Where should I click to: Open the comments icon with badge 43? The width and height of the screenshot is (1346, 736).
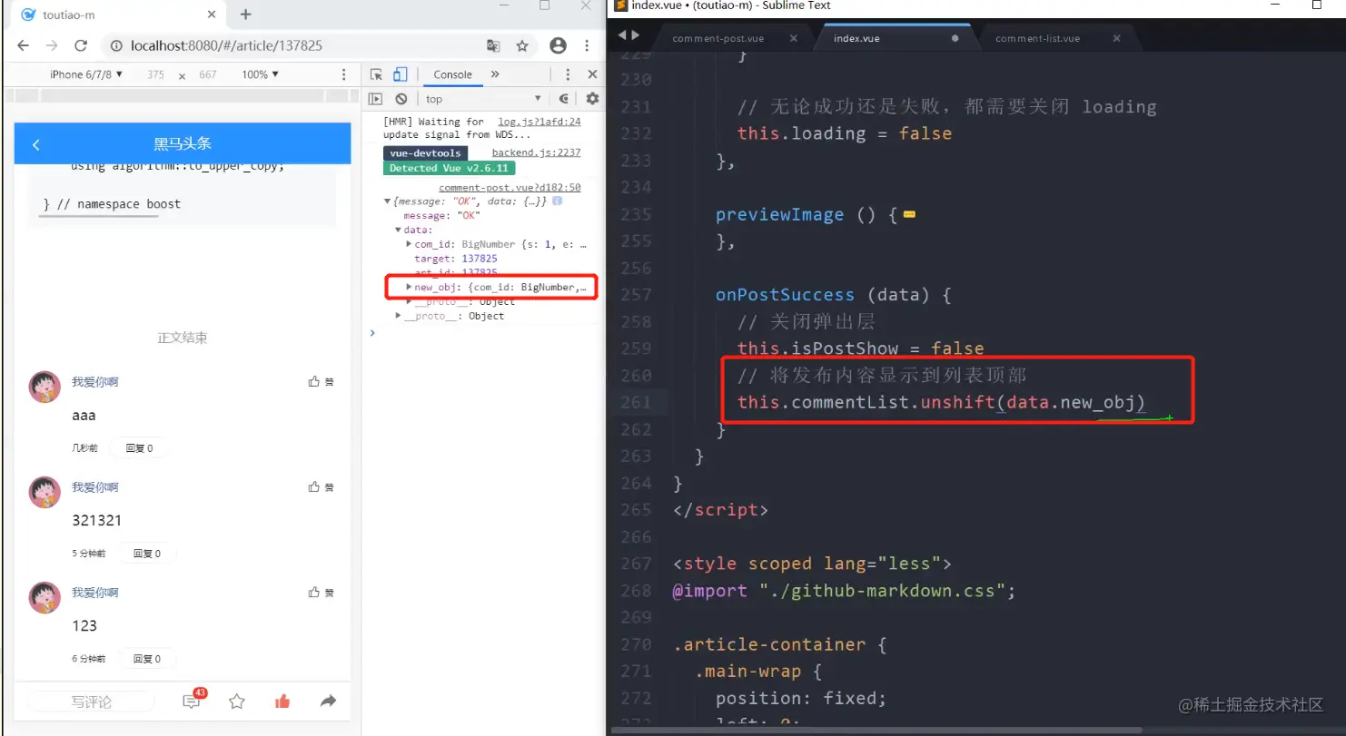pyautogui.click(x=193, y=701)
